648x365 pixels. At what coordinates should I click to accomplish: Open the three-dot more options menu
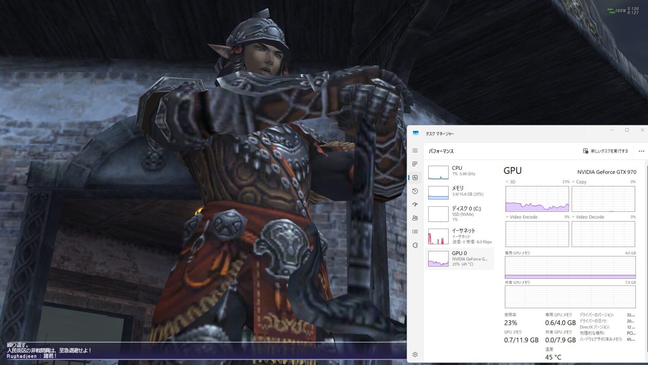641,151
